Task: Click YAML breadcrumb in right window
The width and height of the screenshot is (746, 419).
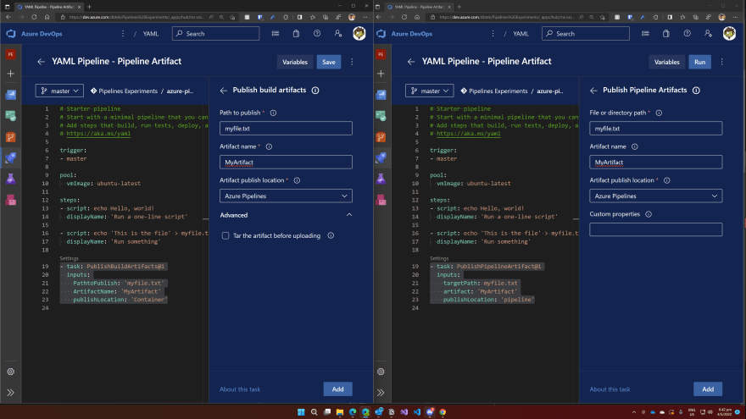Action: (521, 34)
